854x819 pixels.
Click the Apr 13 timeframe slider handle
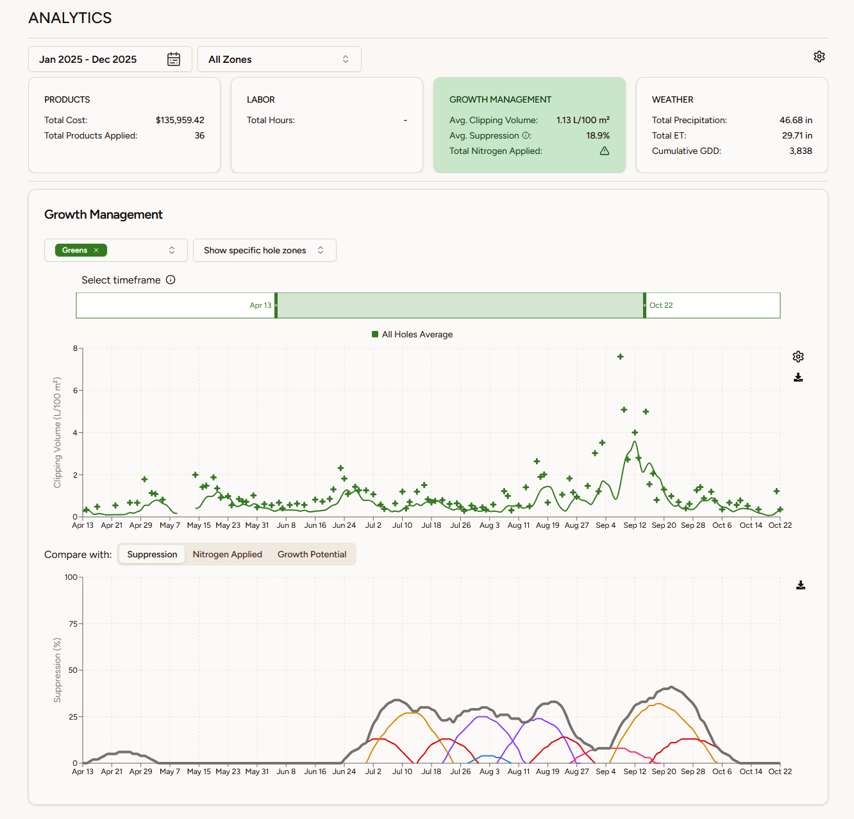coord(276,305)
